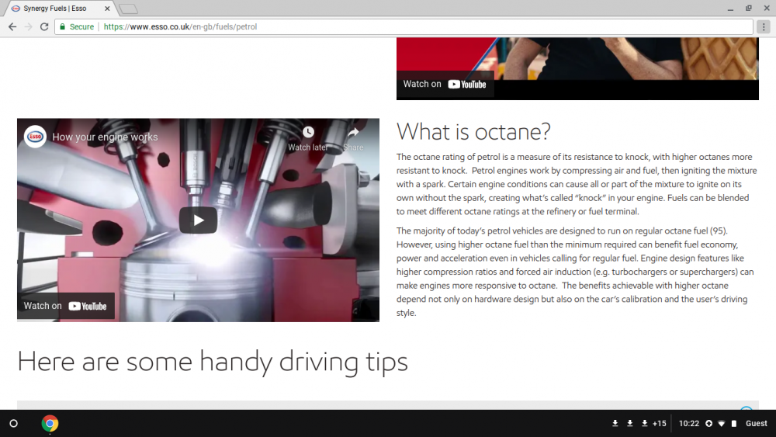This screenshot has height=437, width=776.
Task: Click the Share arrow on the engine video
Action: [353, 132]
